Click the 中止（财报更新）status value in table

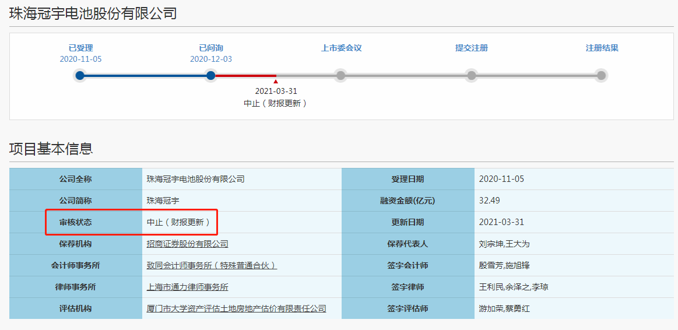[x=179, y=222]
